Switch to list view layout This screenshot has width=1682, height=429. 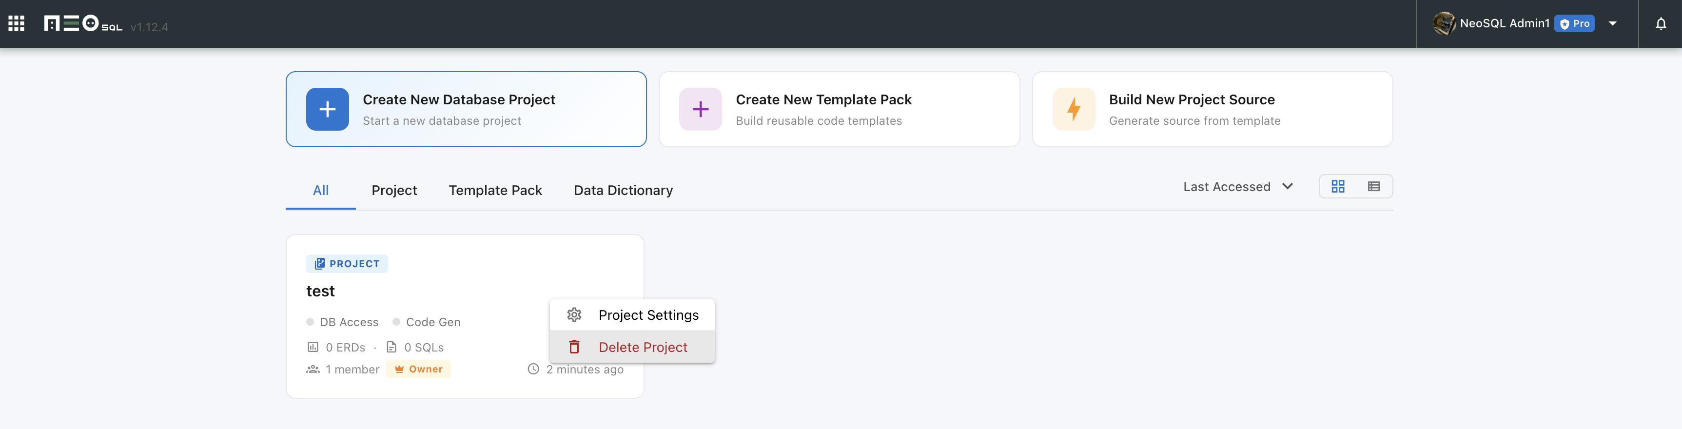[1373, 187]
